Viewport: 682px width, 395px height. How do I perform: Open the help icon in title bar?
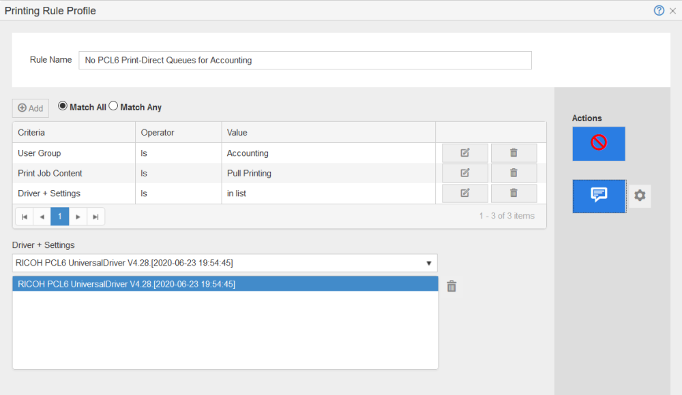(659, 10)
